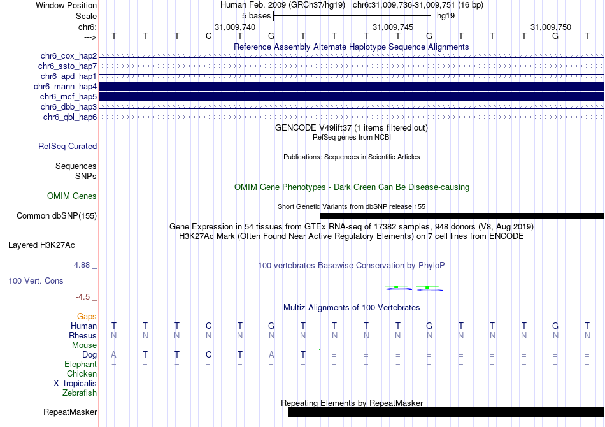This screenshot has height=427, width=605.
Task: Click the Layered H3K27Ac label
Action: [x=41, y=245]
